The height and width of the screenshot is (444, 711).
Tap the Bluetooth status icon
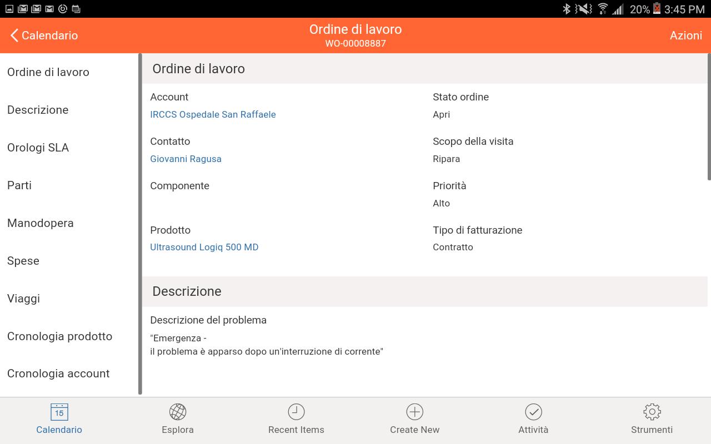pyautogui.click(x=566, y=9)
